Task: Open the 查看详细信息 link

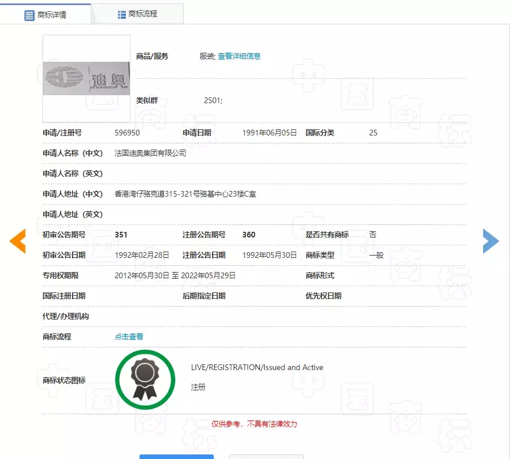Action: pos(239,56)
